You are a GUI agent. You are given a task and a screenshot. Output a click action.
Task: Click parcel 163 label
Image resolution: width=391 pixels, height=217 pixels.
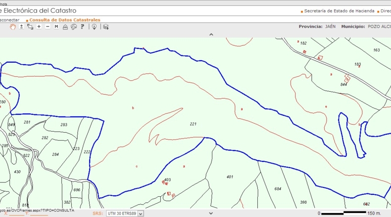377,50
